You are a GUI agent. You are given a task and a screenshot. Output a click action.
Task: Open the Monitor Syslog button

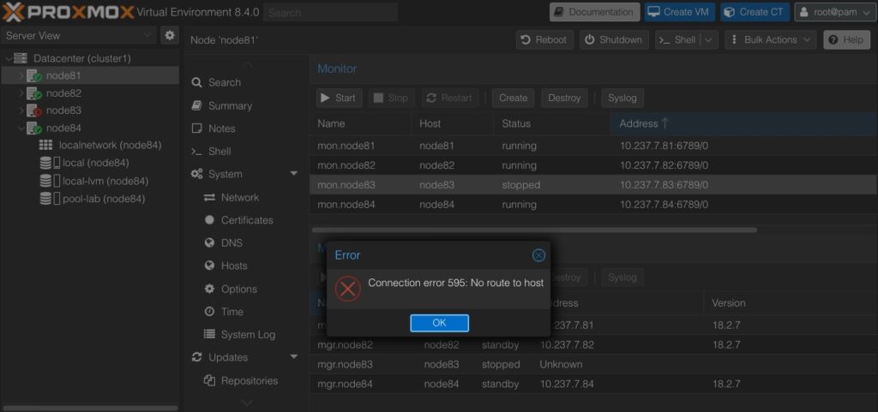(622, 98)
